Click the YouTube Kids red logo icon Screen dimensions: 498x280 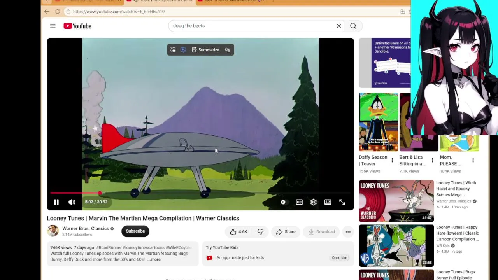coord(209,258)
